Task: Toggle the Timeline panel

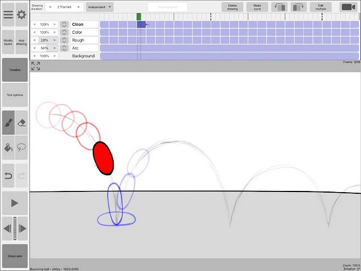Action: [x=14, y=70]
